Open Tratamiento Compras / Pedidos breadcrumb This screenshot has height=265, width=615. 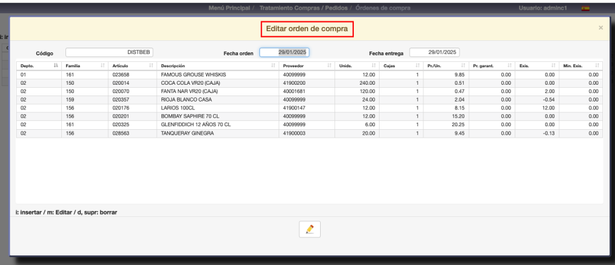(303, 8)
